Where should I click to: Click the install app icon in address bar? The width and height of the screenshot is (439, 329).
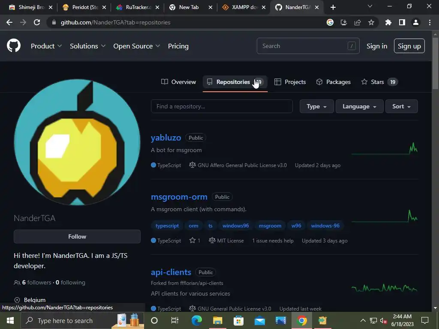click(344, 22)
